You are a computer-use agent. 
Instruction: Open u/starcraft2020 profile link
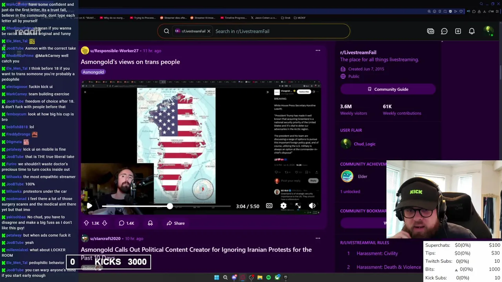point(105,239)
